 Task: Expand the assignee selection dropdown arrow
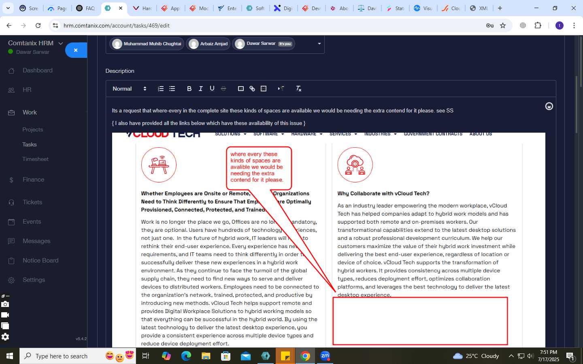coord(319,44)
